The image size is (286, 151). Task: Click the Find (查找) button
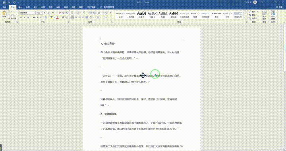(x=253, y=11)
